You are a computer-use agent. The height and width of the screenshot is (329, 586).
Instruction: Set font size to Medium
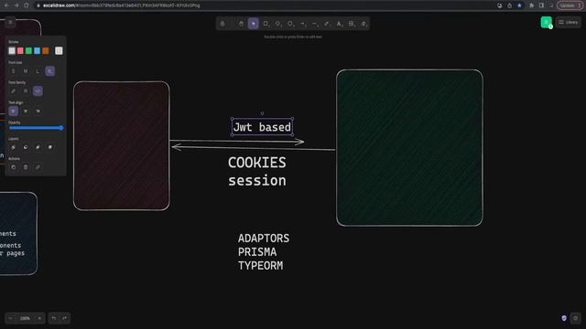(26, 71)
